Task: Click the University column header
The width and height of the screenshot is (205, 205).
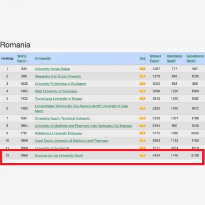Action: click(x=43, y=58)
